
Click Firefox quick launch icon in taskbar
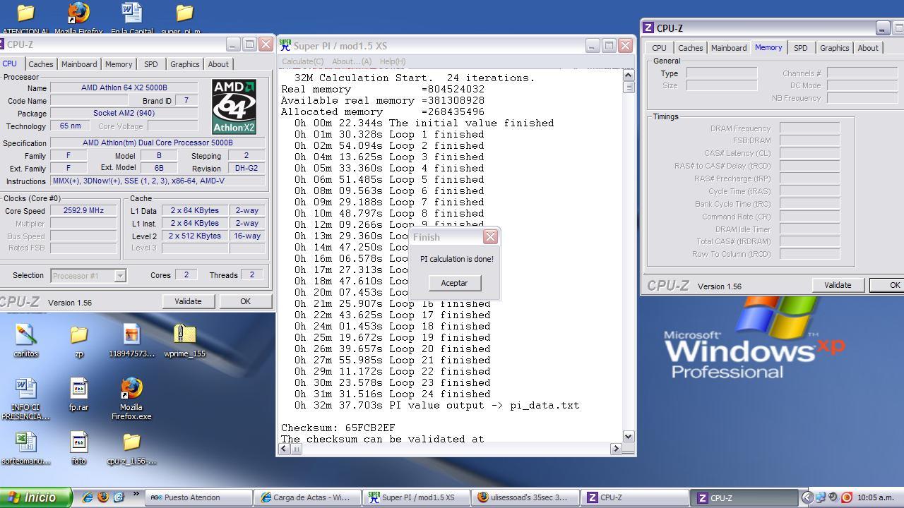coord(103,497)
